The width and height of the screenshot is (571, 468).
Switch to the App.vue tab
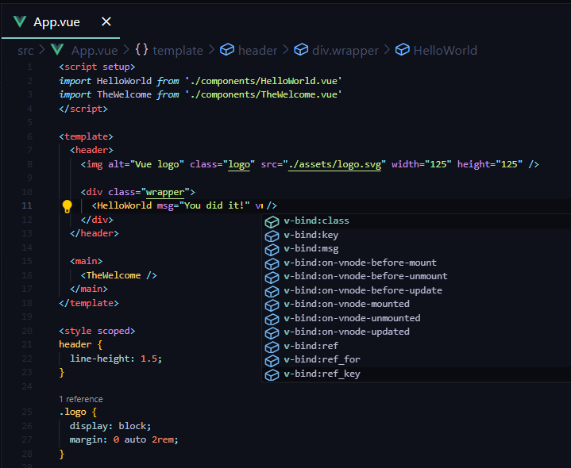point(56,21)
